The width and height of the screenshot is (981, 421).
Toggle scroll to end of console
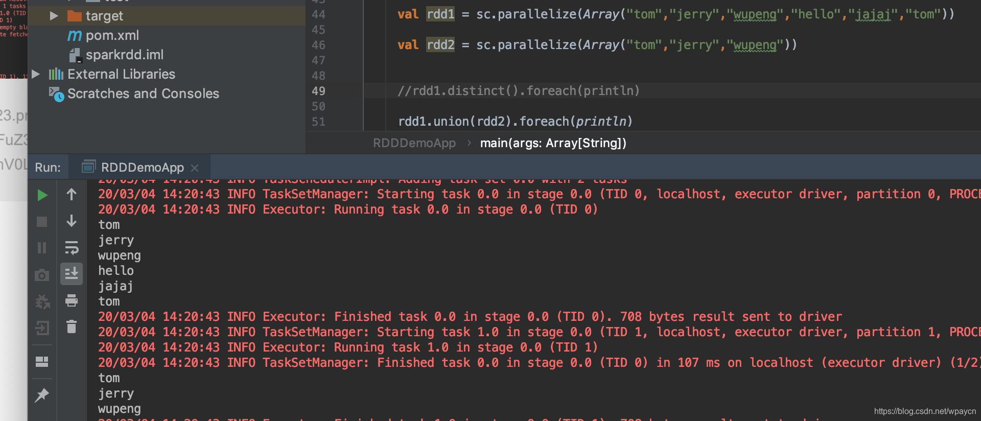coord(72,274)
